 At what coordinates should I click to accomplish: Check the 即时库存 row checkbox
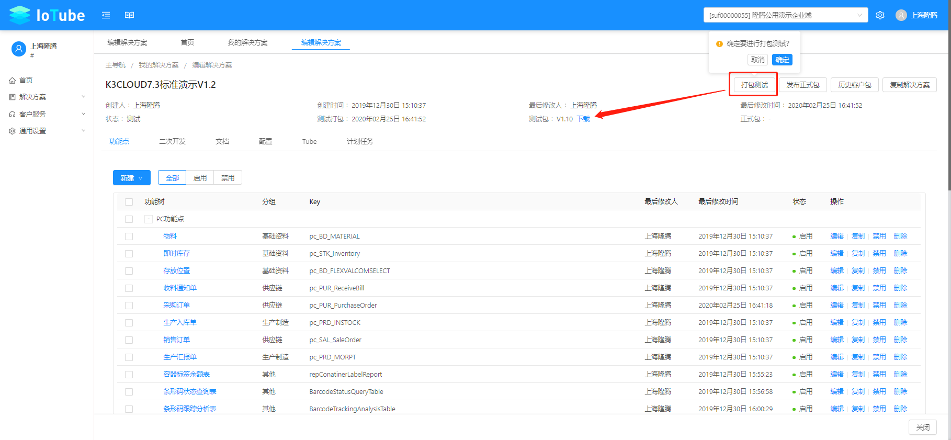129,254
